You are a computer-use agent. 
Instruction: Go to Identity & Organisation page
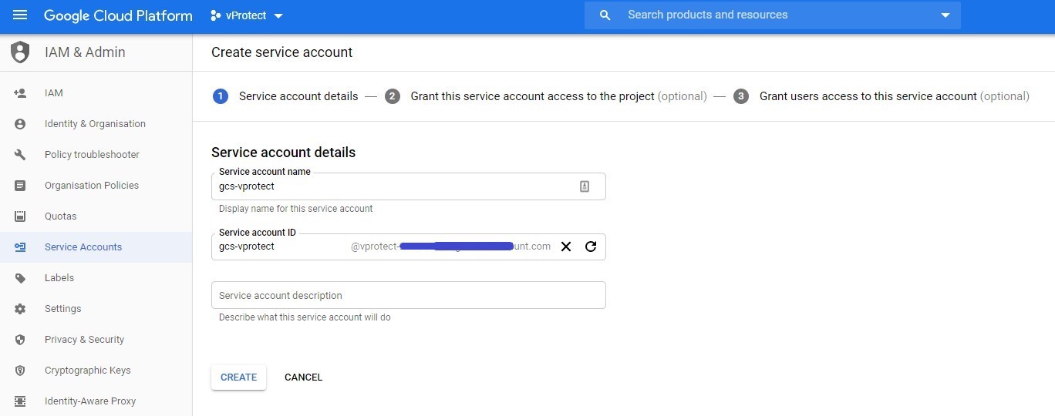(x=95, y=124)
